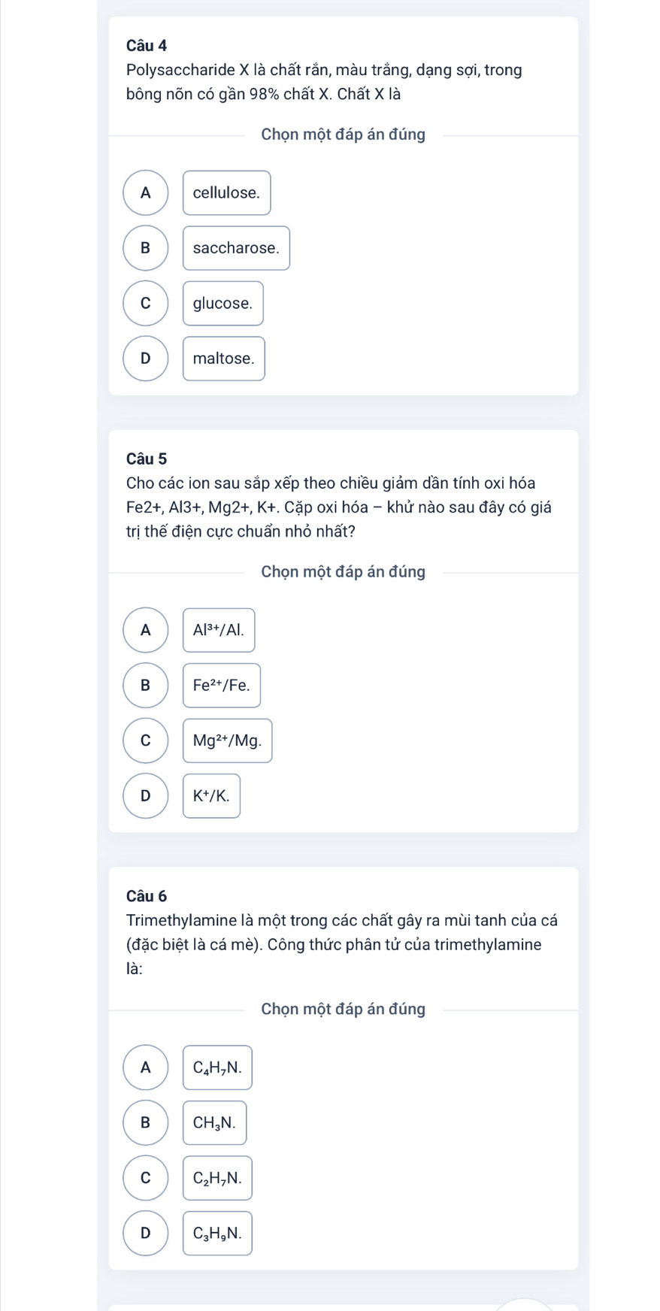This screenshot has height=1311, width=660.
Task: Click the Câu 5 question heading
Action: tap(147, 459)
